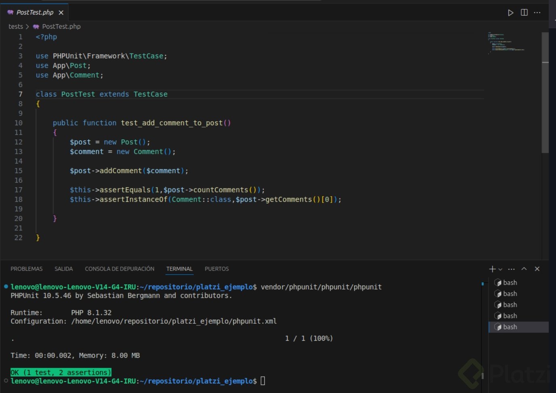Click the "1 / 1 (100%)" progress text
The image size is (556, 393).
pos(309,339)
